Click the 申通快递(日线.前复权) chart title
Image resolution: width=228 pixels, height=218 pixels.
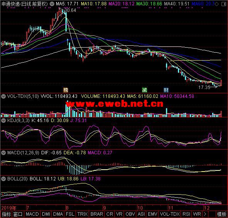click(x=25, y=4)
